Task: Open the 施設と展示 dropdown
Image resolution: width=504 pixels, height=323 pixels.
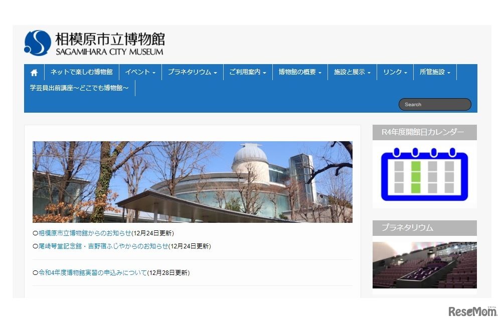Action: coord(352,72)
